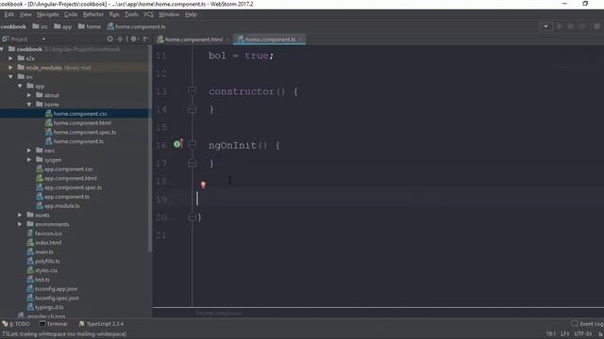
Task: Open the Run menu
Action: 114,15
